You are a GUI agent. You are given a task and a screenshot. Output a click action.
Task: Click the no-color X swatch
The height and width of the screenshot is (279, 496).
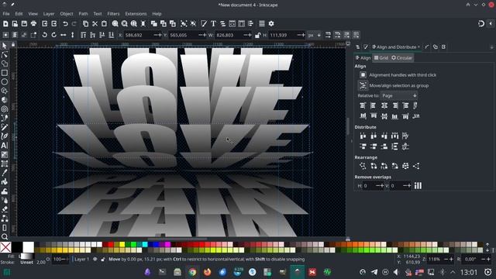pos(5,247)
